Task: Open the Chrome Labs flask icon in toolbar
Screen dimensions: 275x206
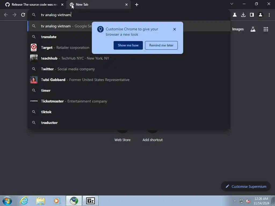Action: point(235,15)
